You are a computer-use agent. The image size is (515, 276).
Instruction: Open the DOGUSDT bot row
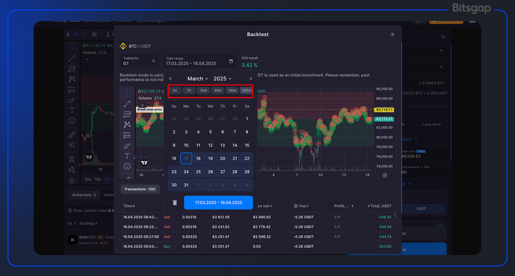pos(89,240)
